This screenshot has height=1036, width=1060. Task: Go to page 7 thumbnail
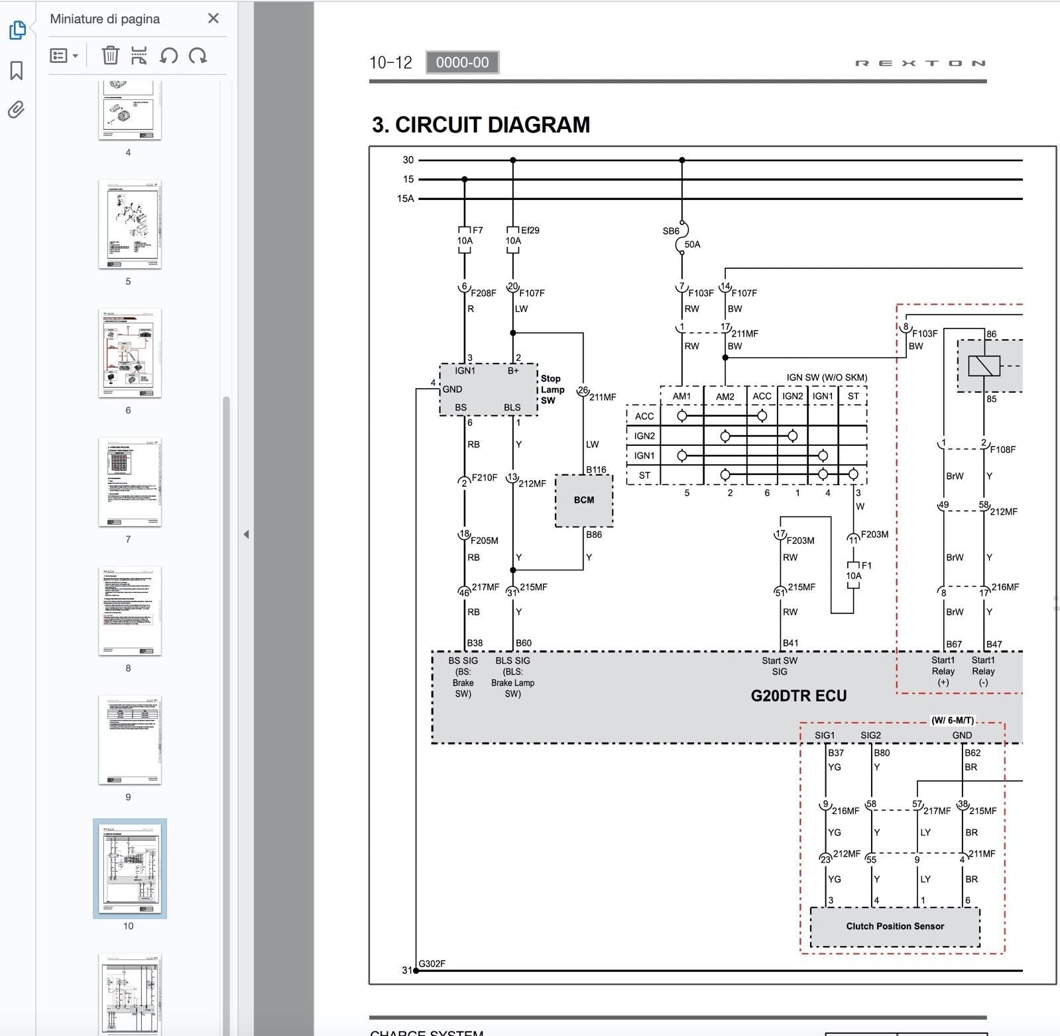click(x=130, y=482)
